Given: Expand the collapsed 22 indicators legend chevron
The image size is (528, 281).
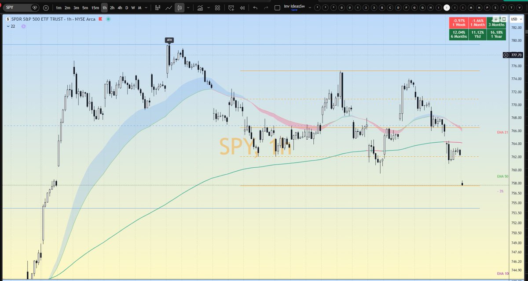Looking at the screenshot, I should point(8,26).
